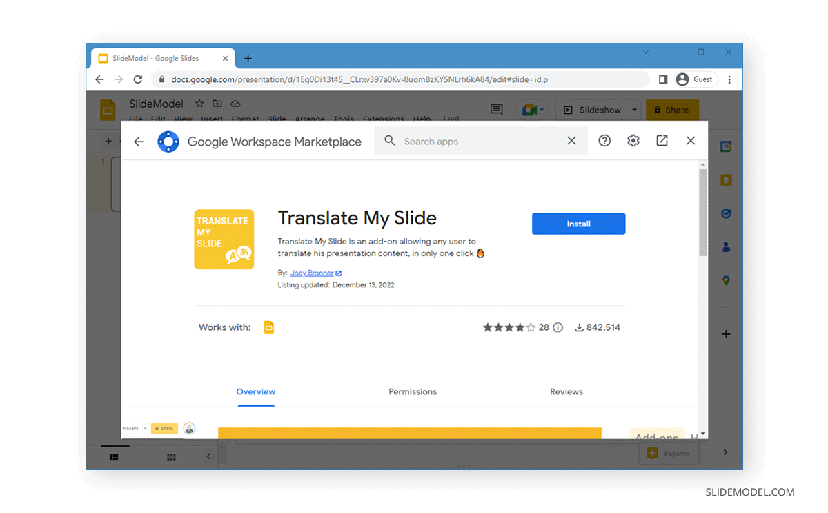Collapse the filmstrip panel

[x=208, y=457]
